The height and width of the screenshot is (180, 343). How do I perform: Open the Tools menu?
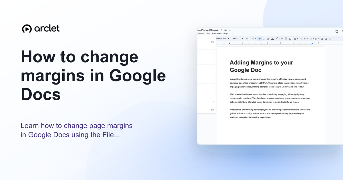(x=208, y=33)
